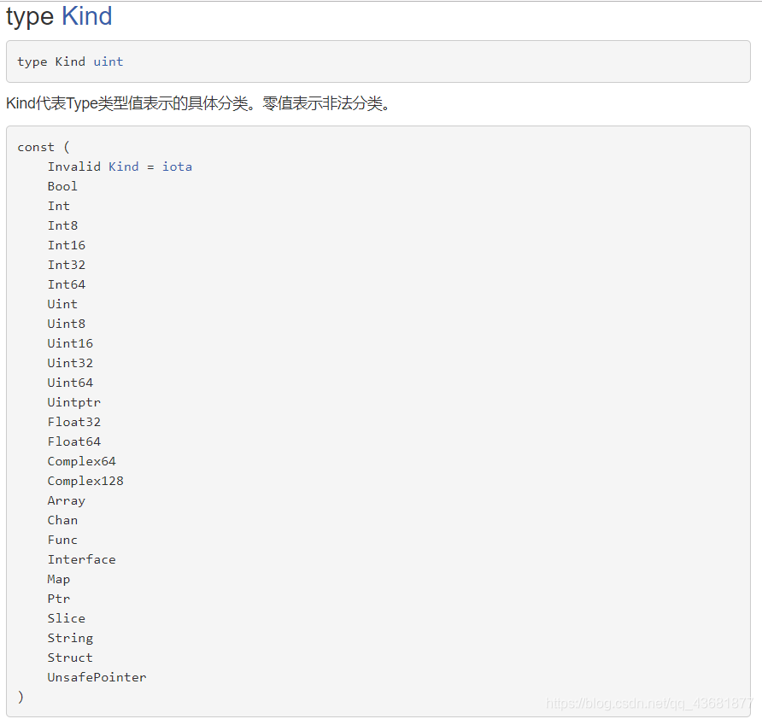Click the Chinese description of Kind
The width and height of the screenshot is (762, 719).
(198, 103)
